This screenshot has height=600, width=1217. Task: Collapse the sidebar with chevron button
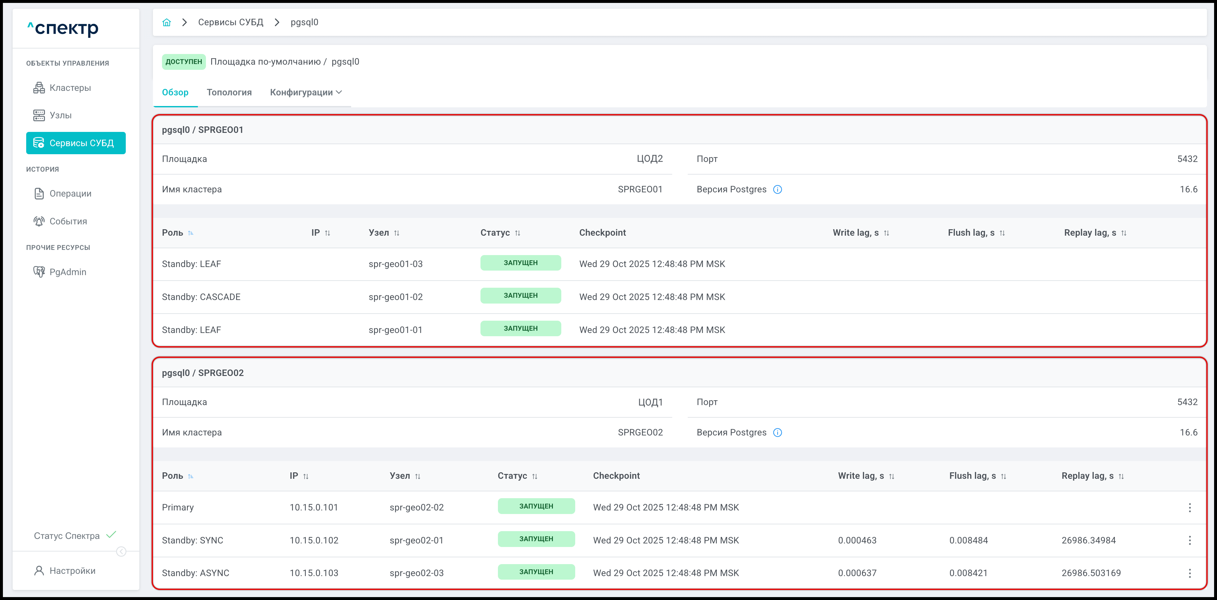click(x=121, y=551)
